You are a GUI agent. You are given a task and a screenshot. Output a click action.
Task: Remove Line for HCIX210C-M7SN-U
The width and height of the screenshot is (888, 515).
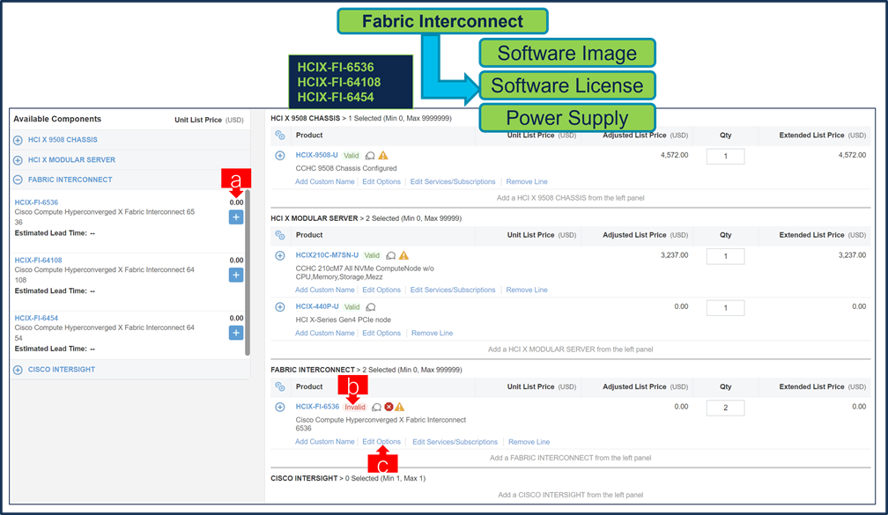[527, 290]
